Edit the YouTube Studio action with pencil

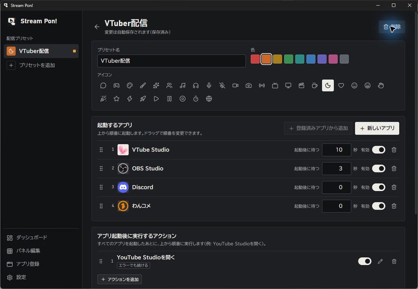point(380,261)
